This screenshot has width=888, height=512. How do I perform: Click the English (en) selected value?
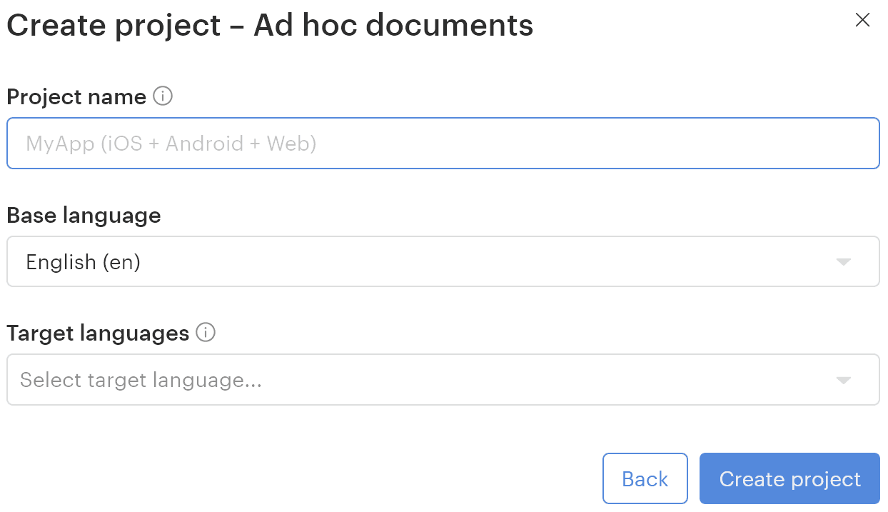[x=83, y=262]
